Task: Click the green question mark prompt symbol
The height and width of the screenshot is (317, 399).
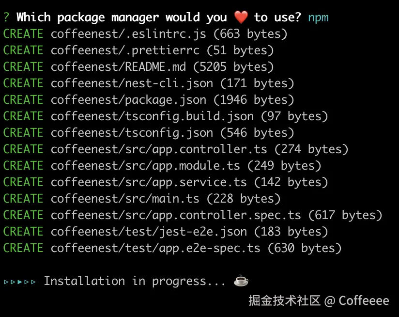Action: tap(6, 17)
